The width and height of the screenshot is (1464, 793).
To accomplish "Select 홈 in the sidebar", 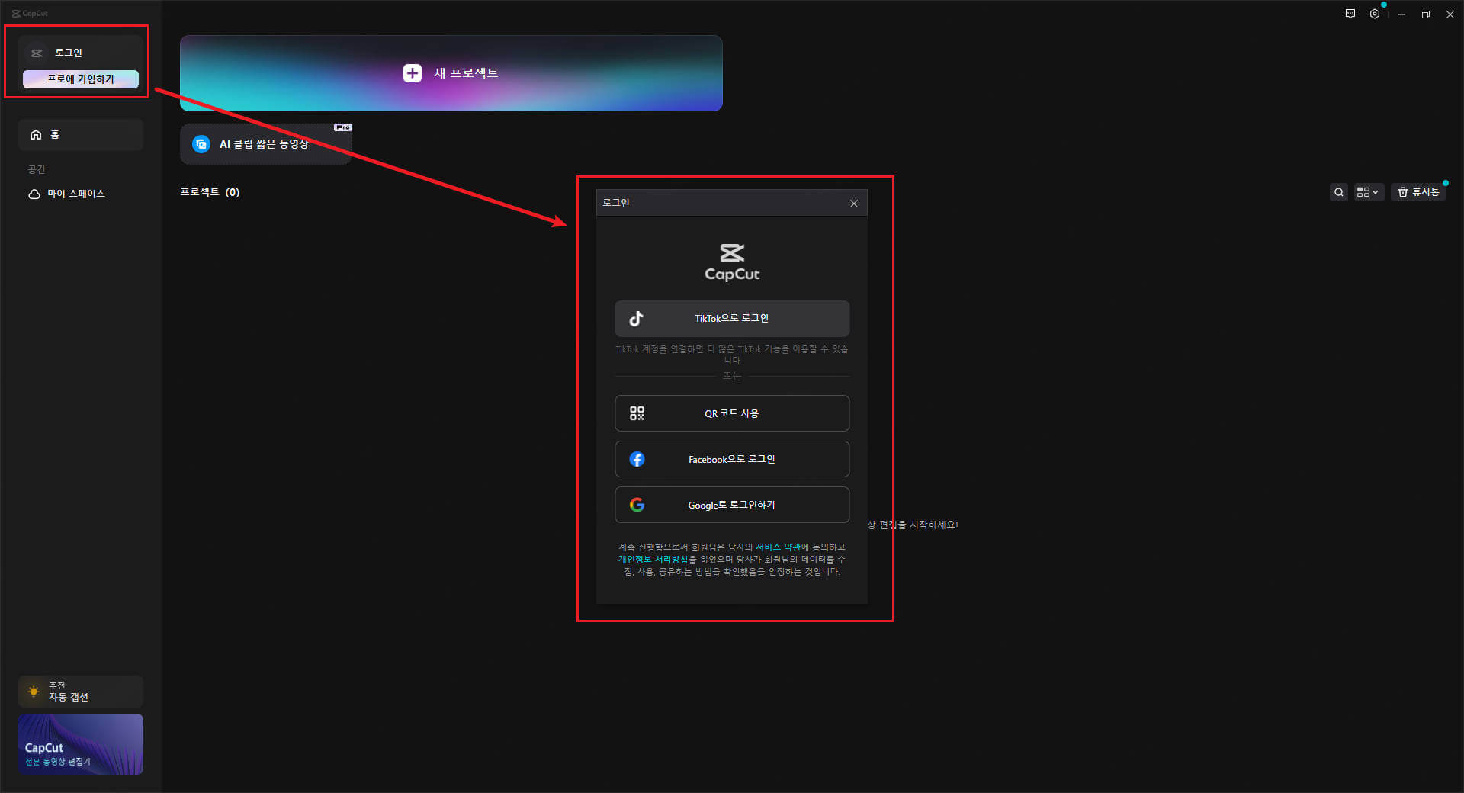I will pyautogui.click(x=81, y=135).
